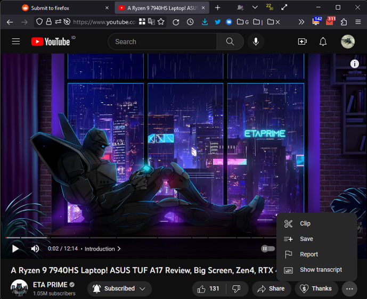Image resolution: width=367 pixels, height=299 pixels.
Task: Open the Subscribed notification dropdown
Action: tap(119, 289)
